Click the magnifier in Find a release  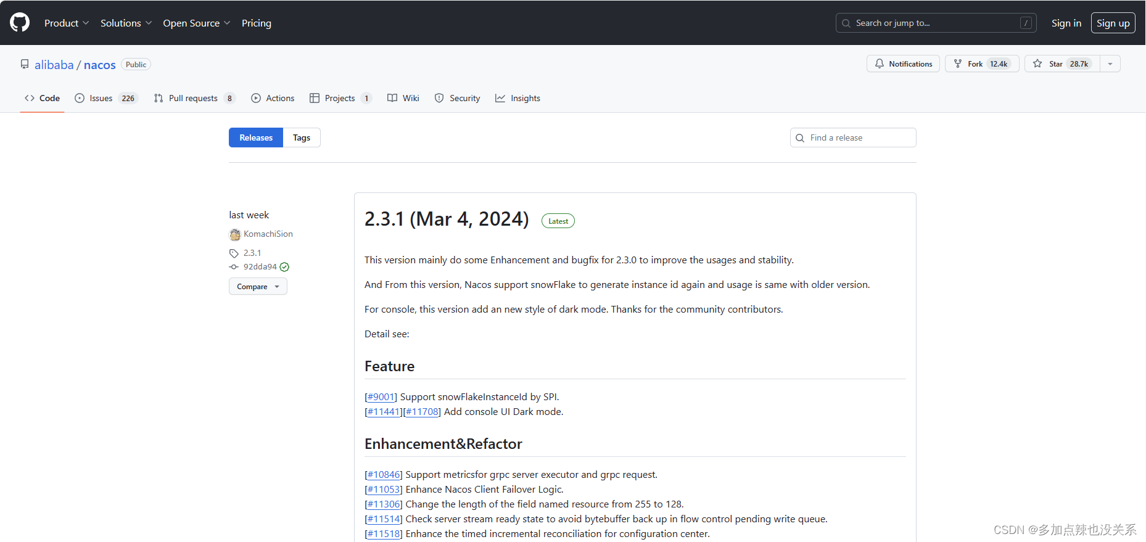click(x=800, y=138)
